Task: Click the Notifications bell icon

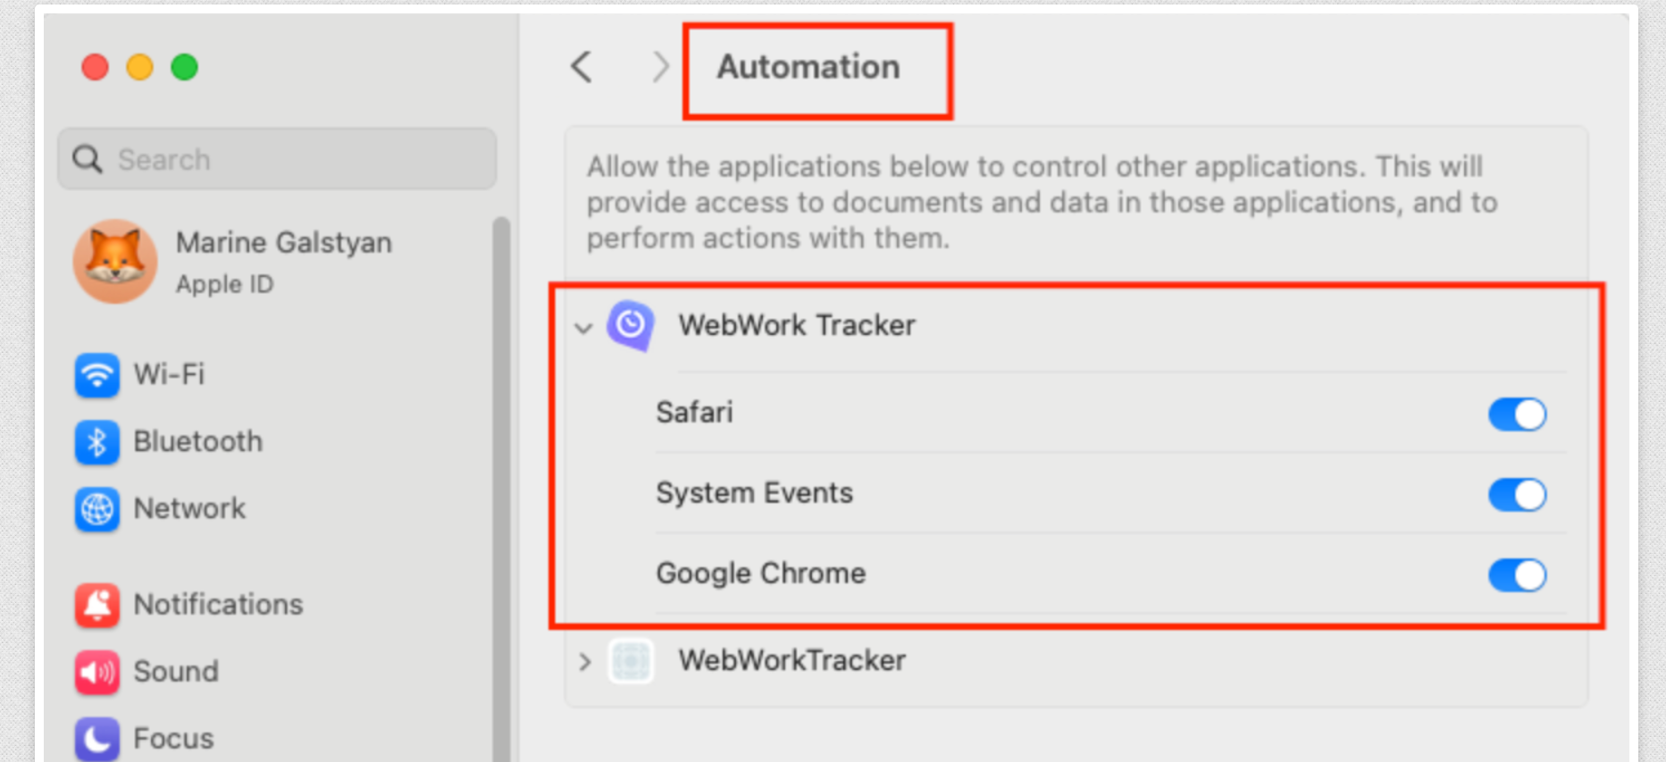Action: tap(96, 605)
